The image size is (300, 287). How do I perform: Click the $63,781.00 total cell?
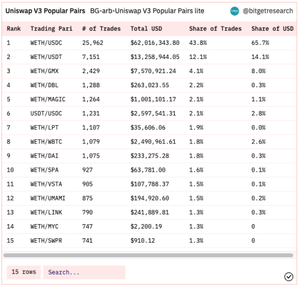[148, 170]
